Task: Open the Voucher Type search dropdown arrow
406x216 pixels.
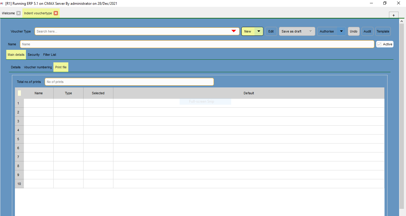Action: 234,31
